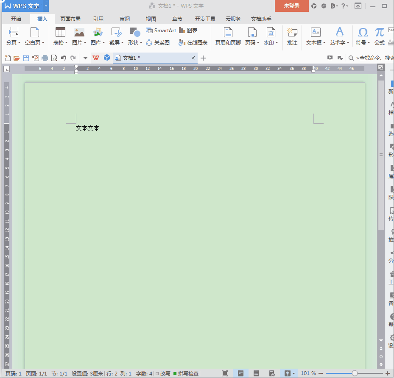The height and width of the screenshot is (378, 394).
Task: Switch to the 审阅 ribbon tab
Action: (125, 19)
